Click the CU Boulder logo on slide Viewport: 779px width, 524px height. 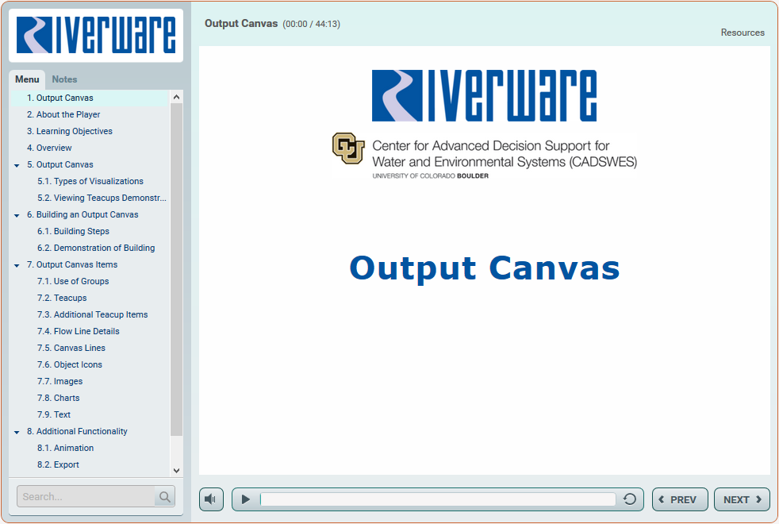(348, 148)
